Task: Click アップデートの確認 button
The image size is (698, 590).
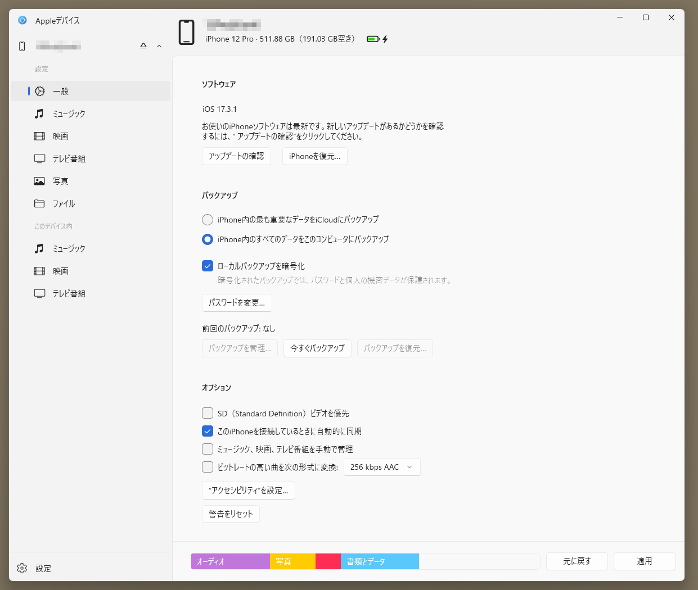Action: click(x=236, y=156)
